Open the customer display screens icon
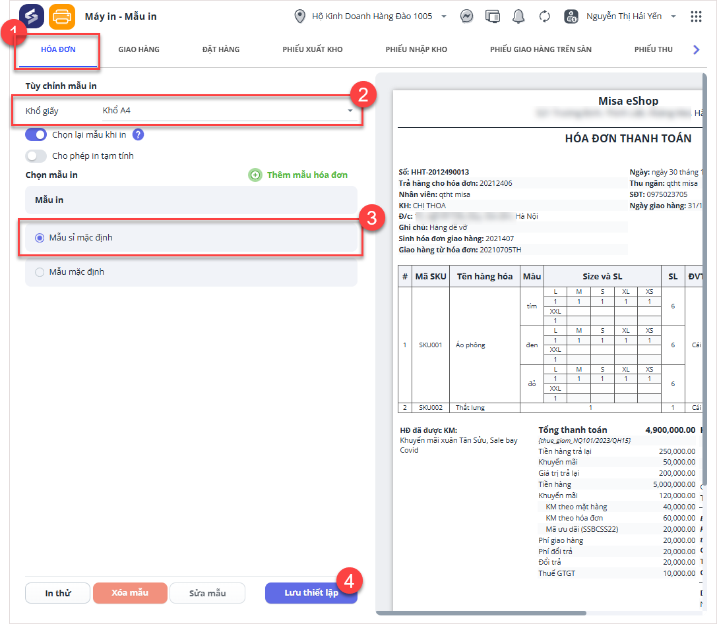This screenshot has height=624, width=717. pyautogui.click(x=493, y=16)
